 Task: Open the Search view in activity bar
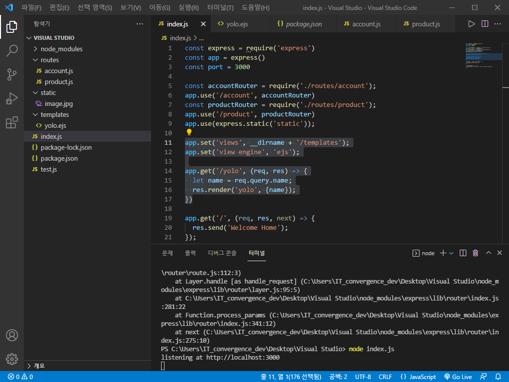tap(12, 50)
